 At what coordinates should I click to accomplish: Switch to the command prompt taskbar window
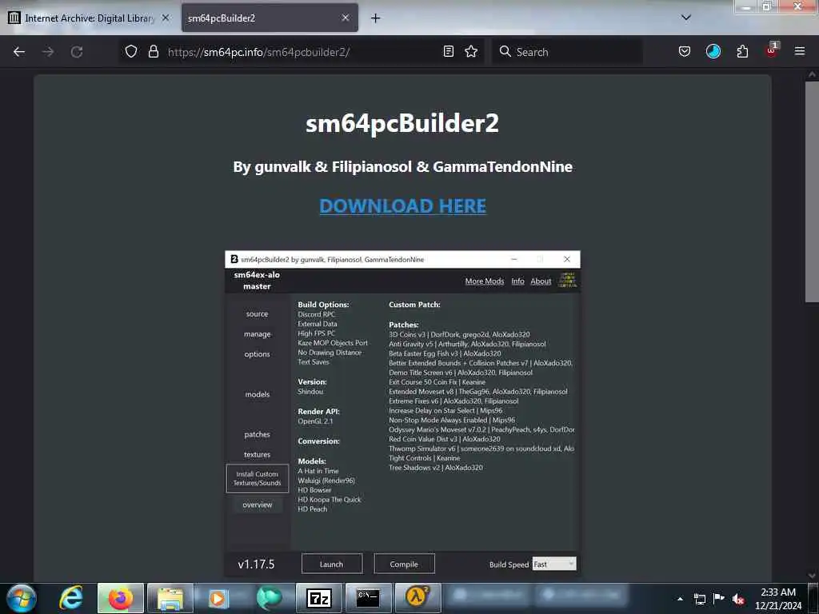pos(368,598)
